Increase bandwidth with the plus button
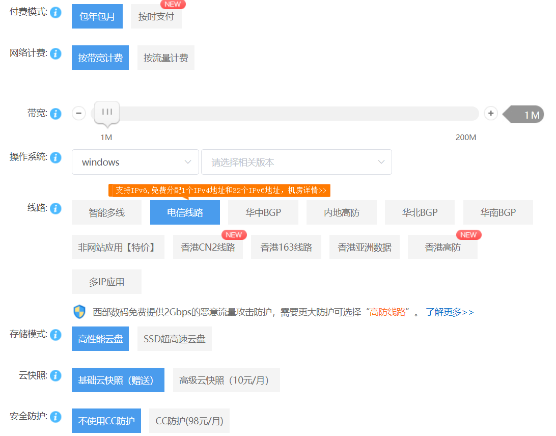 pos(490,113)
